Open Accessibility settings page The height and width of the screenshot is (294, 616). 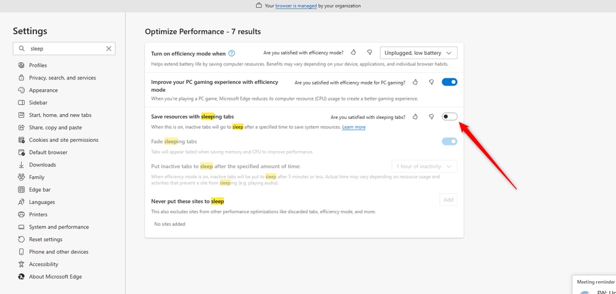pyautogui.click(x=44, y=264)
